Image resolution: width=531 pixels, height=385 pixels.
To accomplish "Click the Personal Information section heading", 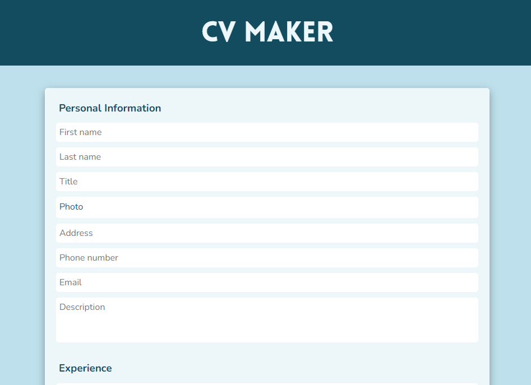I will pyautogui.click(x=110, y=108).
